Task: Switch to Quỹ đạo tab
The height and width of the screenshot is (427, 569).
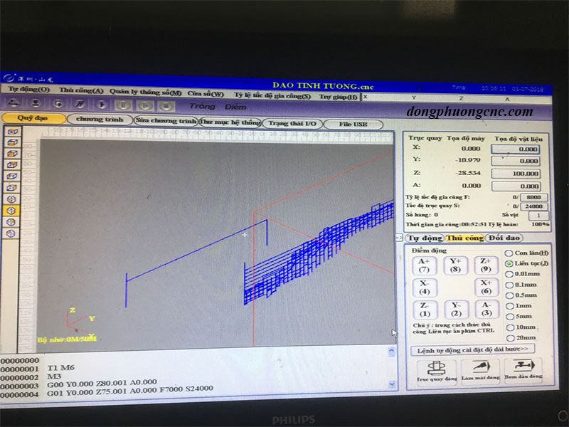Action: (x=33, y=118)
